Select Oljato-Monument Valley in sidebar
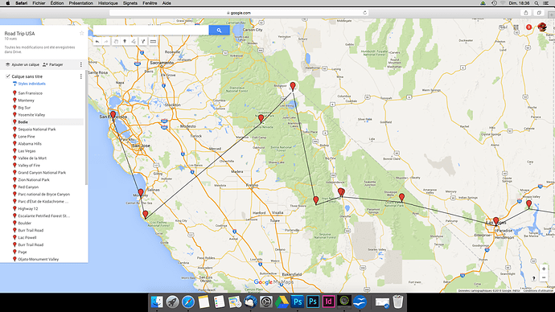This screenshot has height=312, width=555. (39, 259)
